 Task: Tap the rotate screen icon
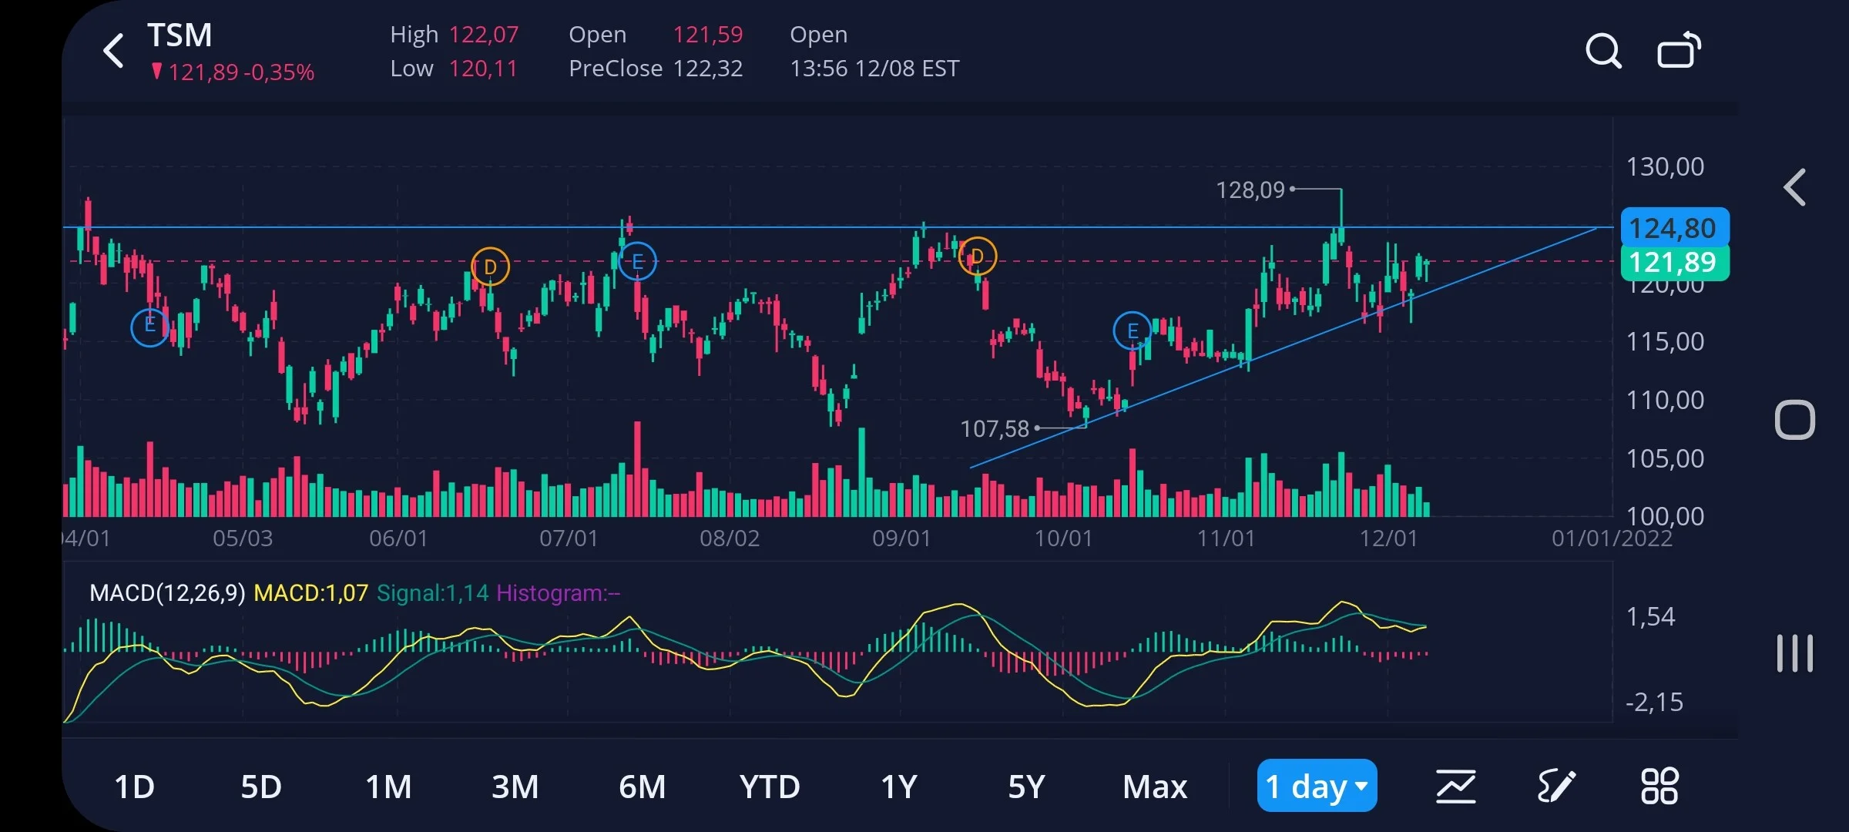[x=1679, y=50]
